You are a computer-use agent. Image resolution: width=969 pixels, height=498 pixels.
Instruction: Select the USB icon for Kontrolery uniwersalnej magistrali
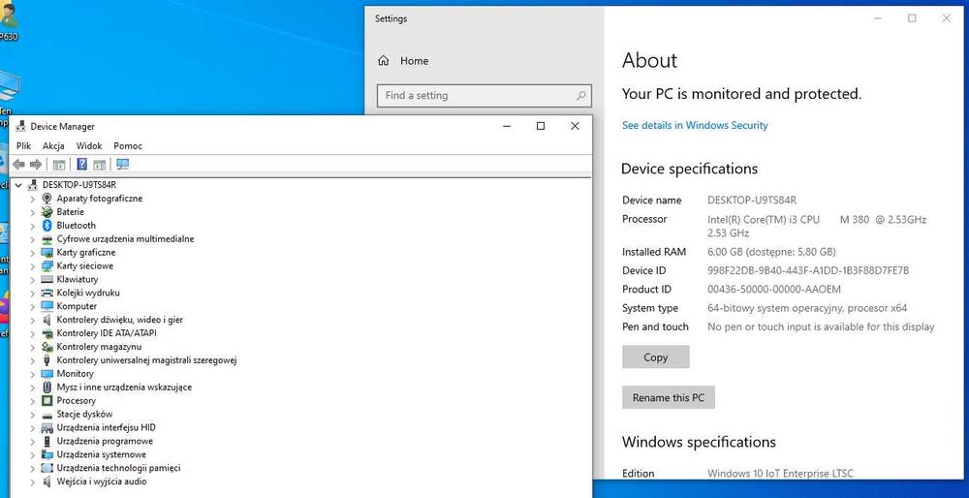[47, 360]
